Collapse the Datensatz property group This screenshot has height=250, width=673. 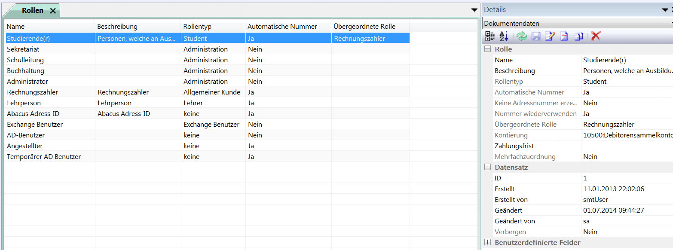488,168
